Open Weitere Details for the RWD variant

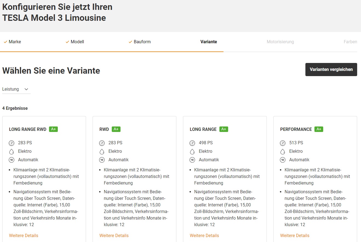(114, 235)
